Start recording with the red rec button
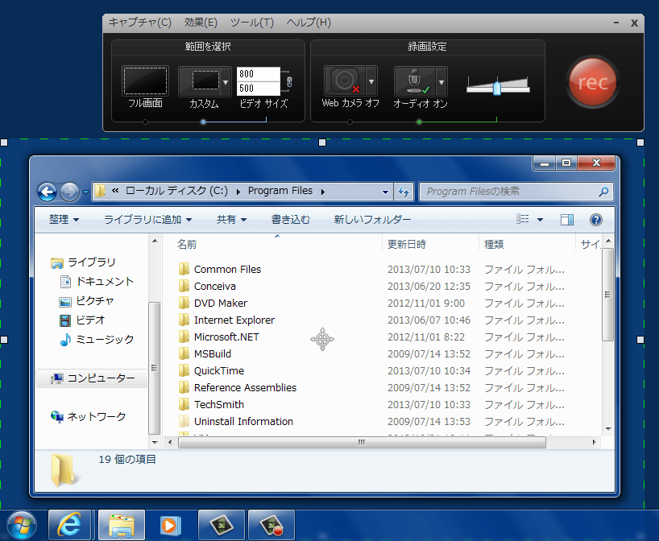Viewport: 659px width, 541px height. tap(593, 82)
